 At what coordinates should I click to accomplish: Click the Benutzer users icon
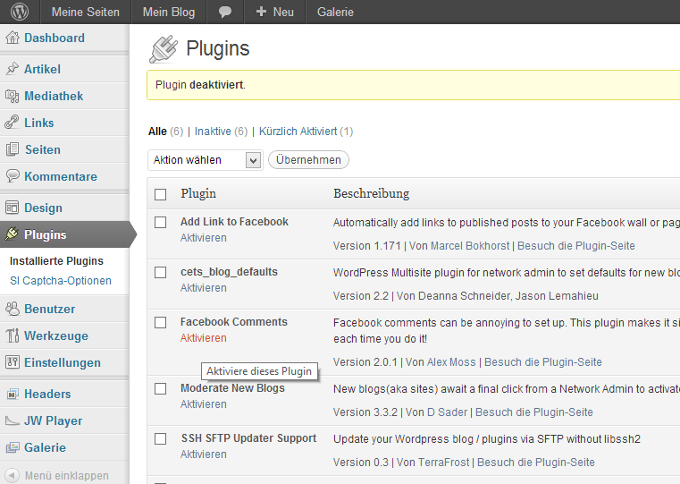point(13,309)
